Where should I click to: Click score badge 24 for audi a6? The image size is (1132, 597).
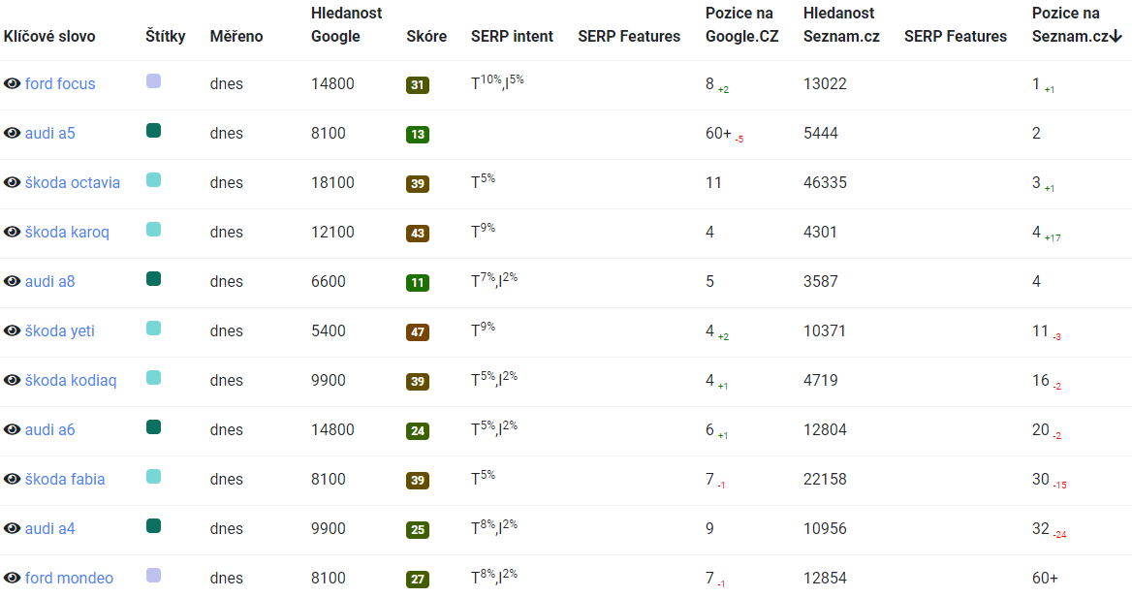pos(418,431)
